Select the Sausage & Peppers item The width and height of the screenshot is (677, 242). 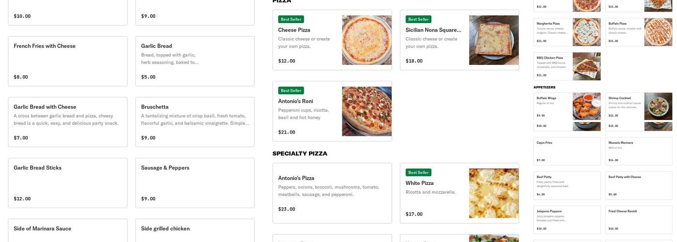pyautogui.click(x=195, y=183)
